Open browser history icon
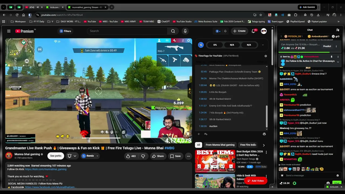The height and width of the screenshot is (194, 345). [x=312, y=15]
